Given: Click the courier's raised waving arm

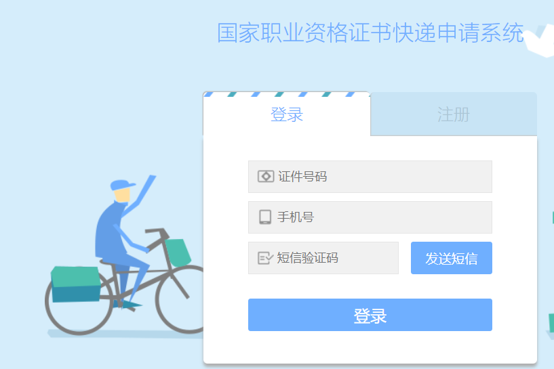Looking at the screenshot, I should coord(138,195).
